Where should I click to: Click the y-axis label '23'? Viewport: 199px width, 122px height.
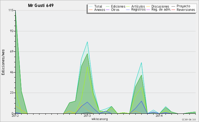click(12, 93)
